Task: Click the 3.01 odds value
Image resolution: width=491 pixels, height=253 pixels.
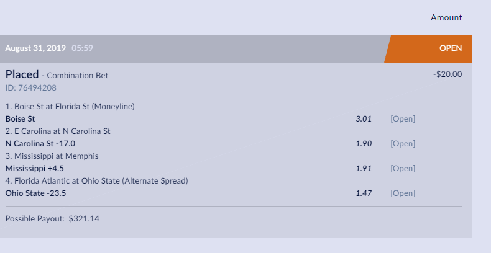Action: click(364, 118)
